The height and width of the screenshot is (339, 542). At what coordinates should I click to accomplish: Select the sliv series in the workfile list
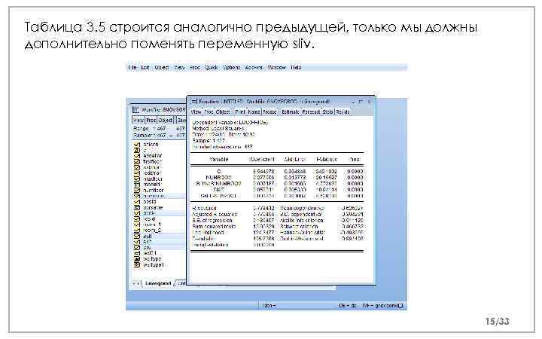[x=147, y=247]
